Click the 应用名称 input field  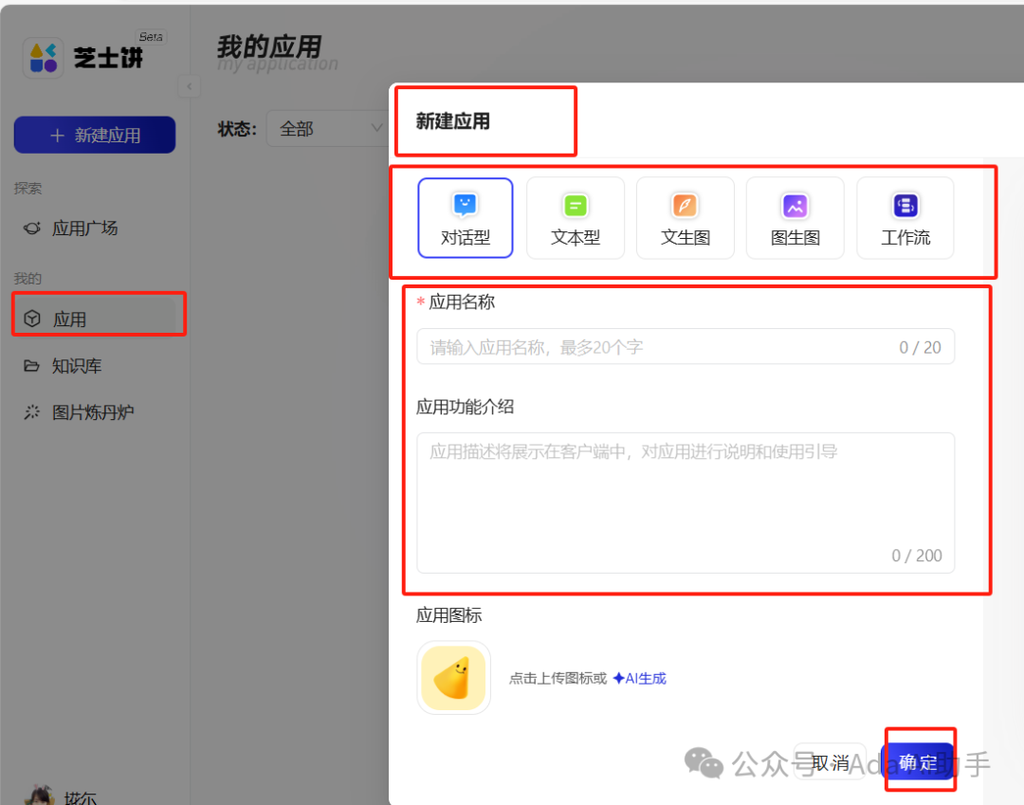(686, 346)
